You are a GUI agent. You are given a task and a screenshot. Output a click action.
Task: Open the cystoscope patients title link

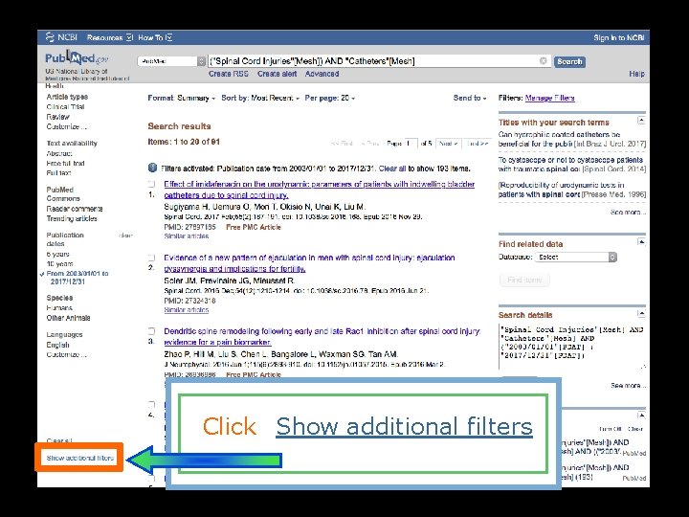coord(570,164)
